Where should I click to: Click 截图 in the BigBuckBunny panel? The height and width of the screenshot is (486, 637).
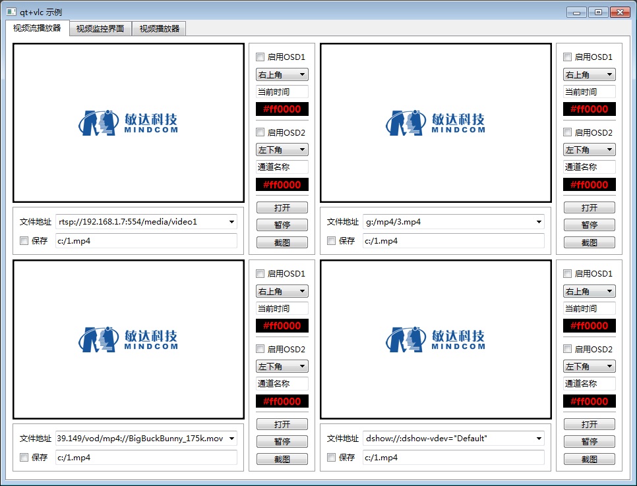[282, 459]
